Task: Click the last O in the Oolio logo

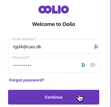Action: pyautogui.click(x=65, y=10)
